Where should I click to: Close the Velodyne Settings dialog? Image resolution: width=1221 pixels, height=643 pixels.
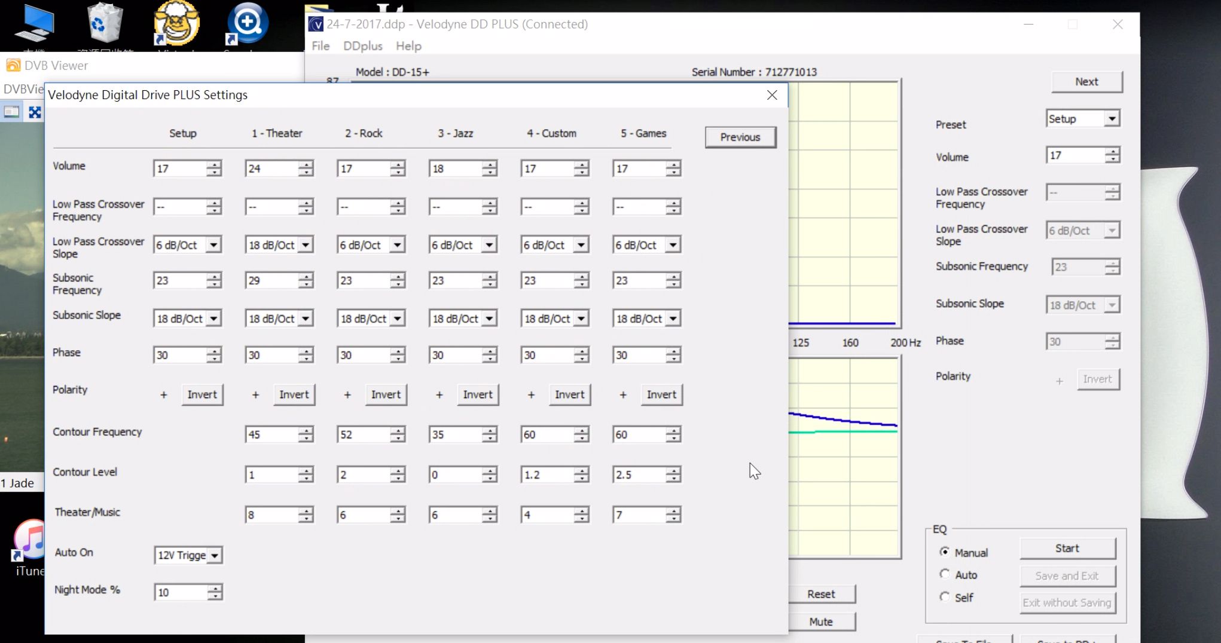point(772,95)
